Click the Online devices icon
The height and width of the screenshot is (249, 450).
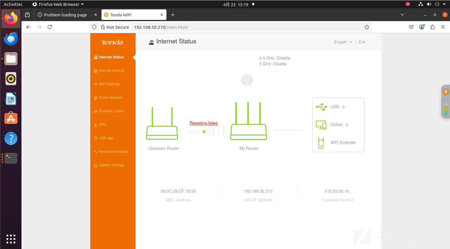[x=321, y=125]
